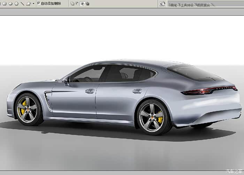Select the Ellipse shape tool
Viewport: 244px width, 175px height.
(10, 3)
